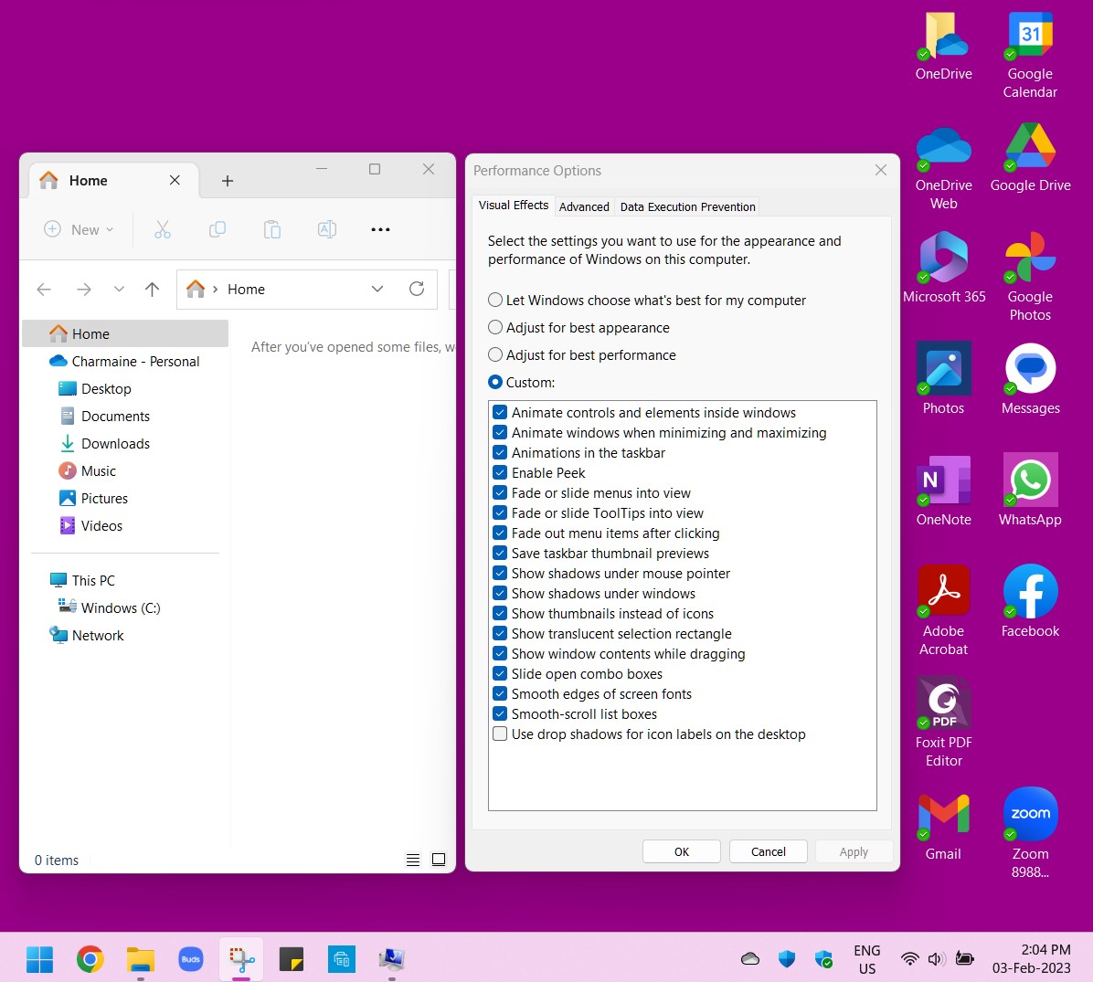This screenshot has height=982, width=1093.
Task: Click the Forward arrow in File Explorer
Action: [84, 290]
